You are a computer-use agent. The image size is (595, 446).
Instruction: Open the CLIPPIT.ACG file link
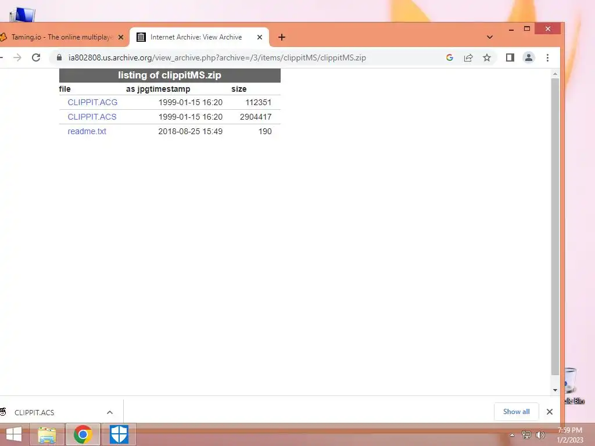(92, 102)
